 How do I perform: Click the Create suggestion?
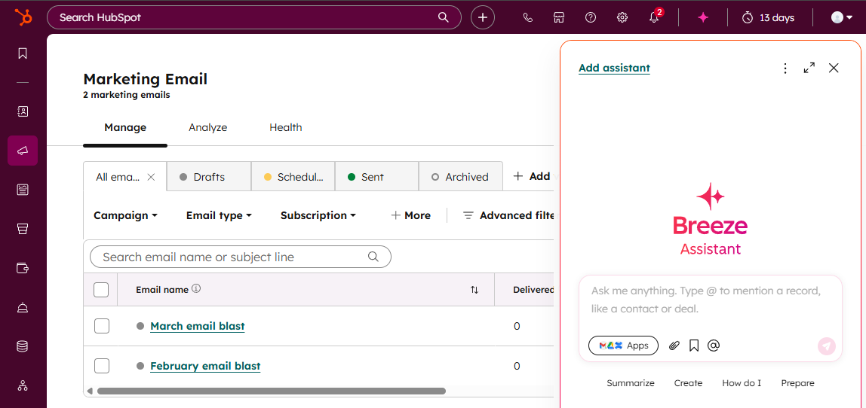[688, 383]
